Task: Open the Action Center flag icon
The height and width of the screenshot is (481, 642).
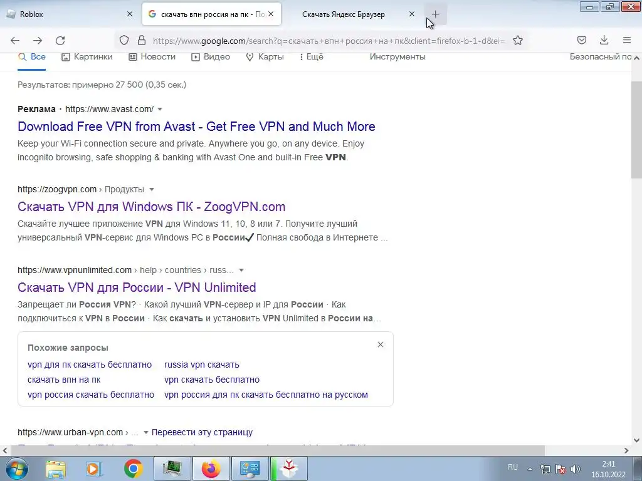Action: (560, 469)
